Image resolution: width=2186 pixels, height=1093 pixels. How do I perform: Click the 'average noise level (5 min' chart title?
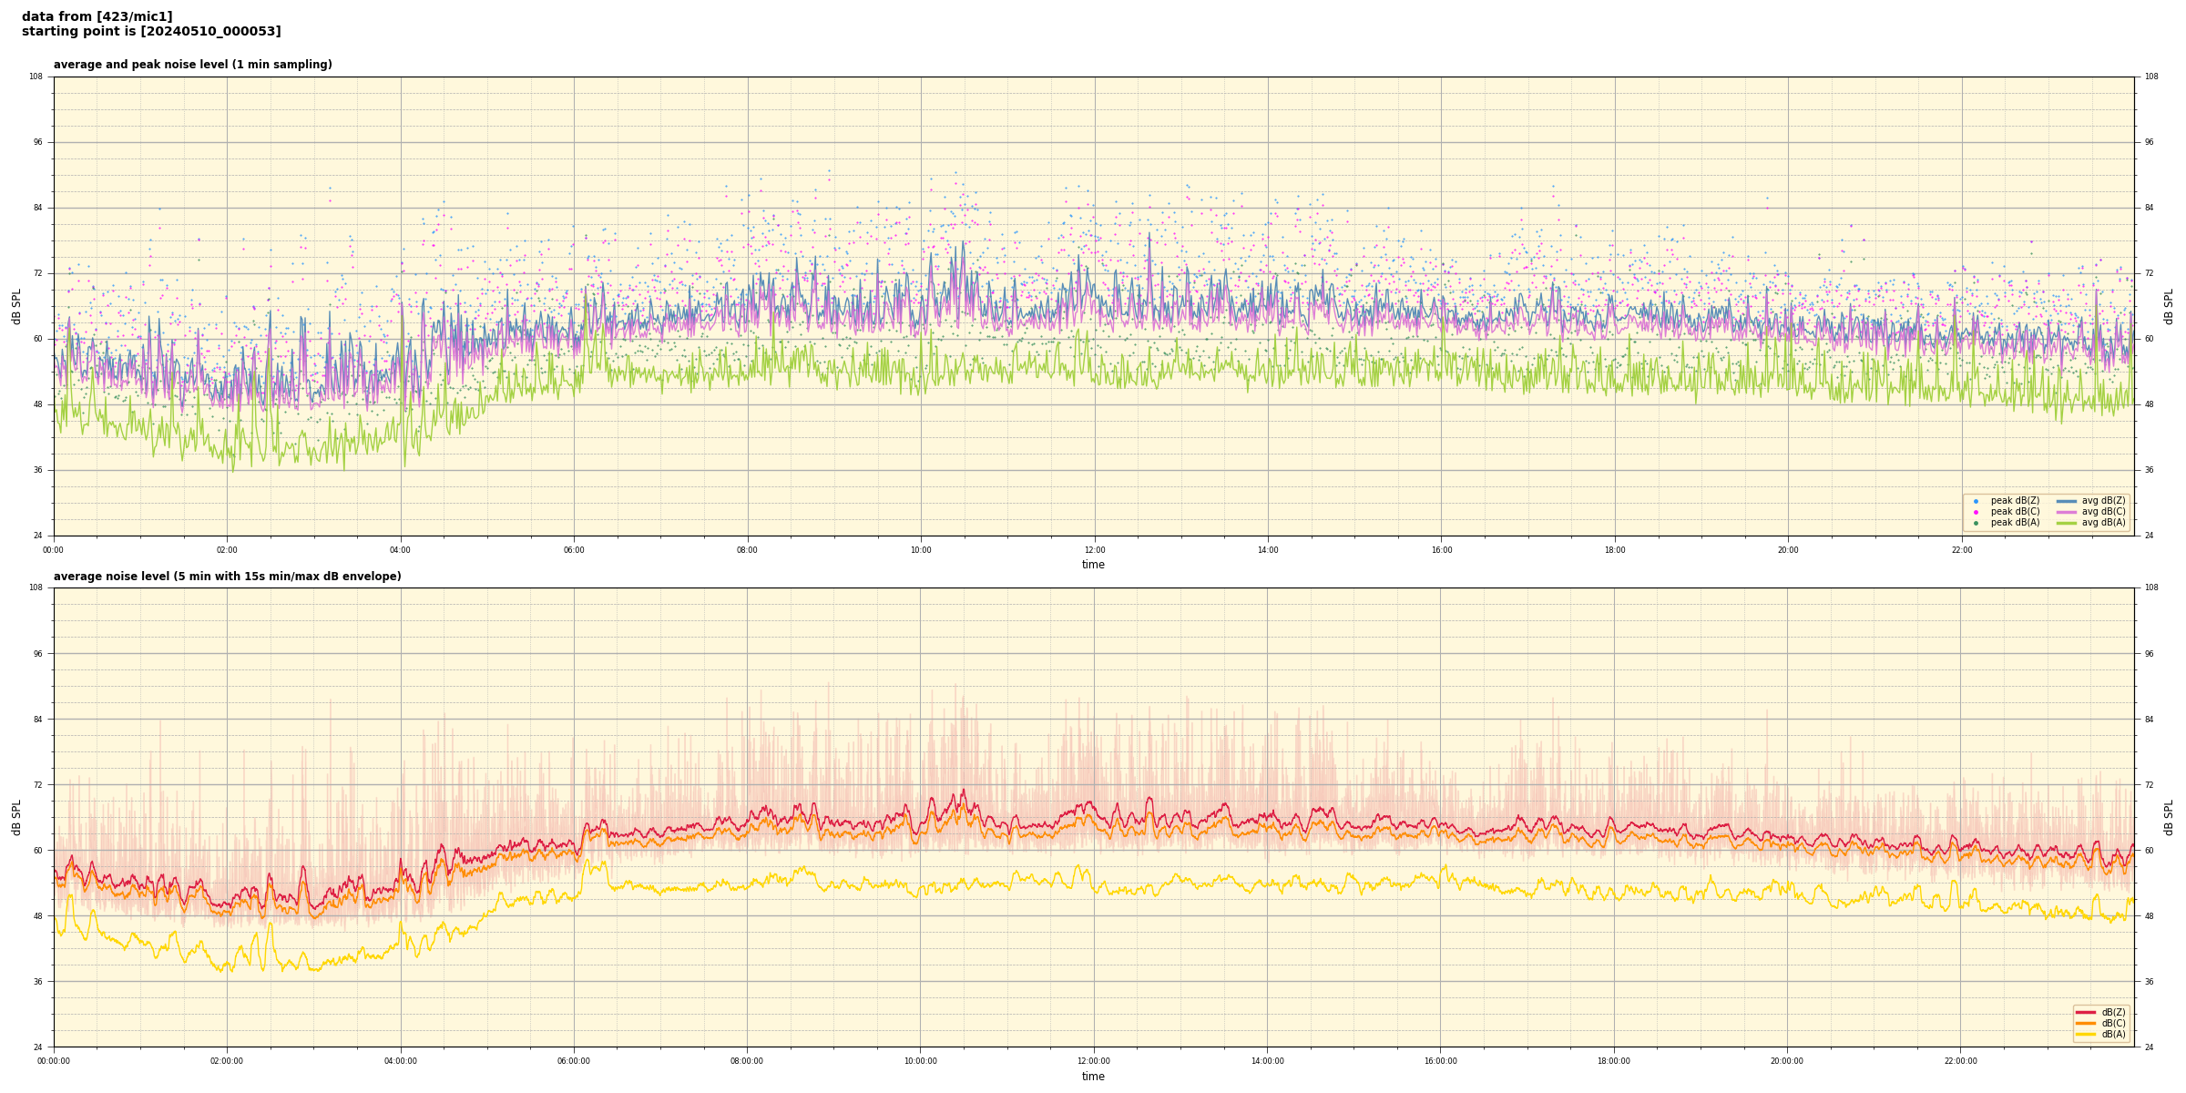(x=227, y=577)
